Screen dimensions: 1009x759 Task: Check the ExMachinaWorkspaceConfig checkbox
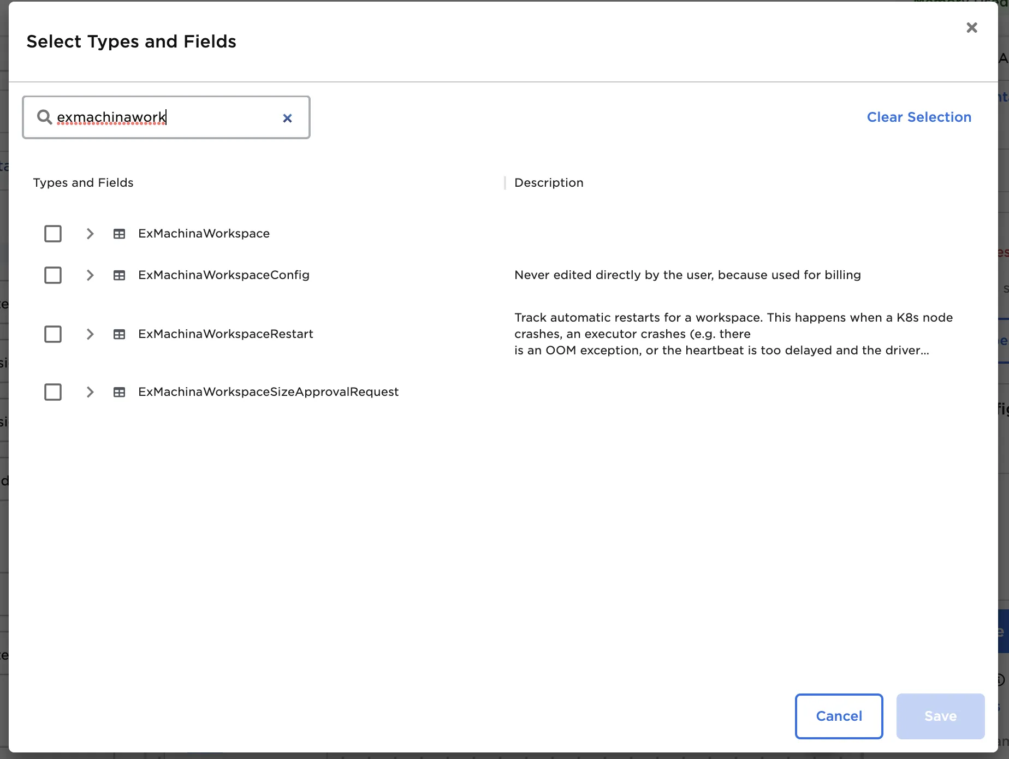[53, 275]
